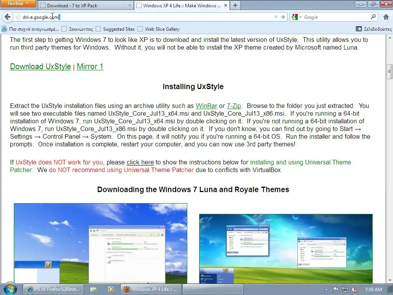Open Web Slice Gallery bookmark

159,29
